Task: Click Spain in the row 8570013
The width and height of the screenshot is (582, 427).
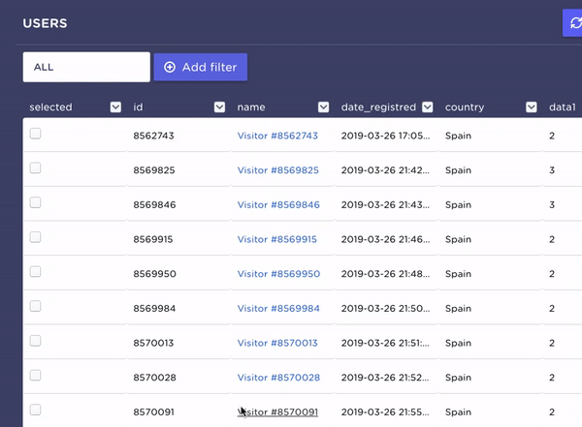Action: tap(458, 343)
